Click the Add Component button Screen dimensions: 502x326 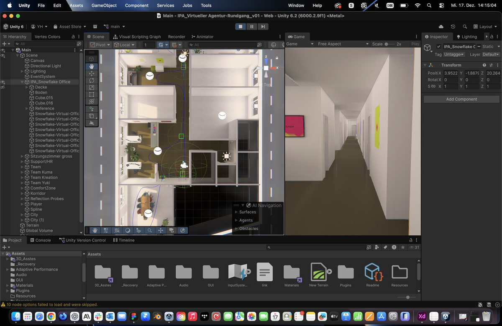[461, 99]
